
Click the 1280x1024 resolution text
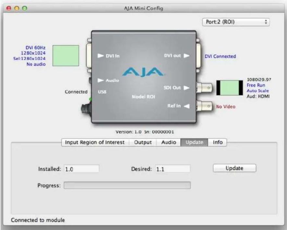33,53
